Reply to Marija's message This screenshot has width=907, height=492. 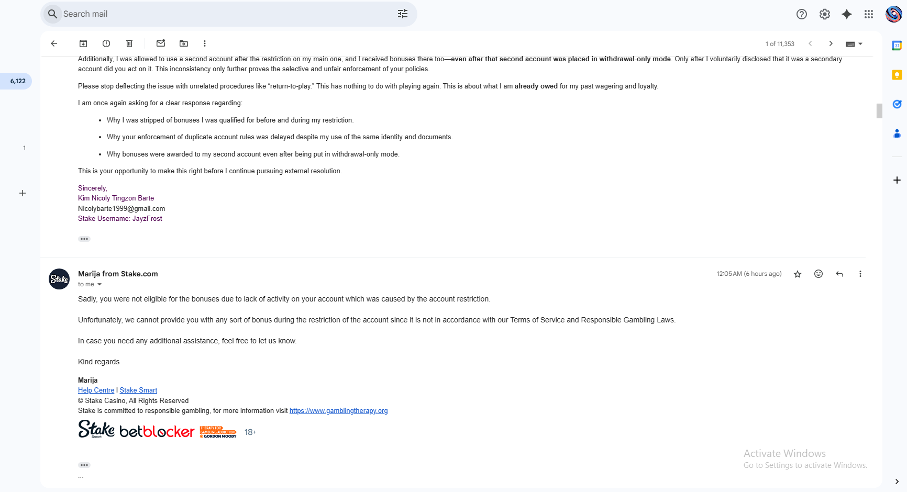click(x=839, y=274)
